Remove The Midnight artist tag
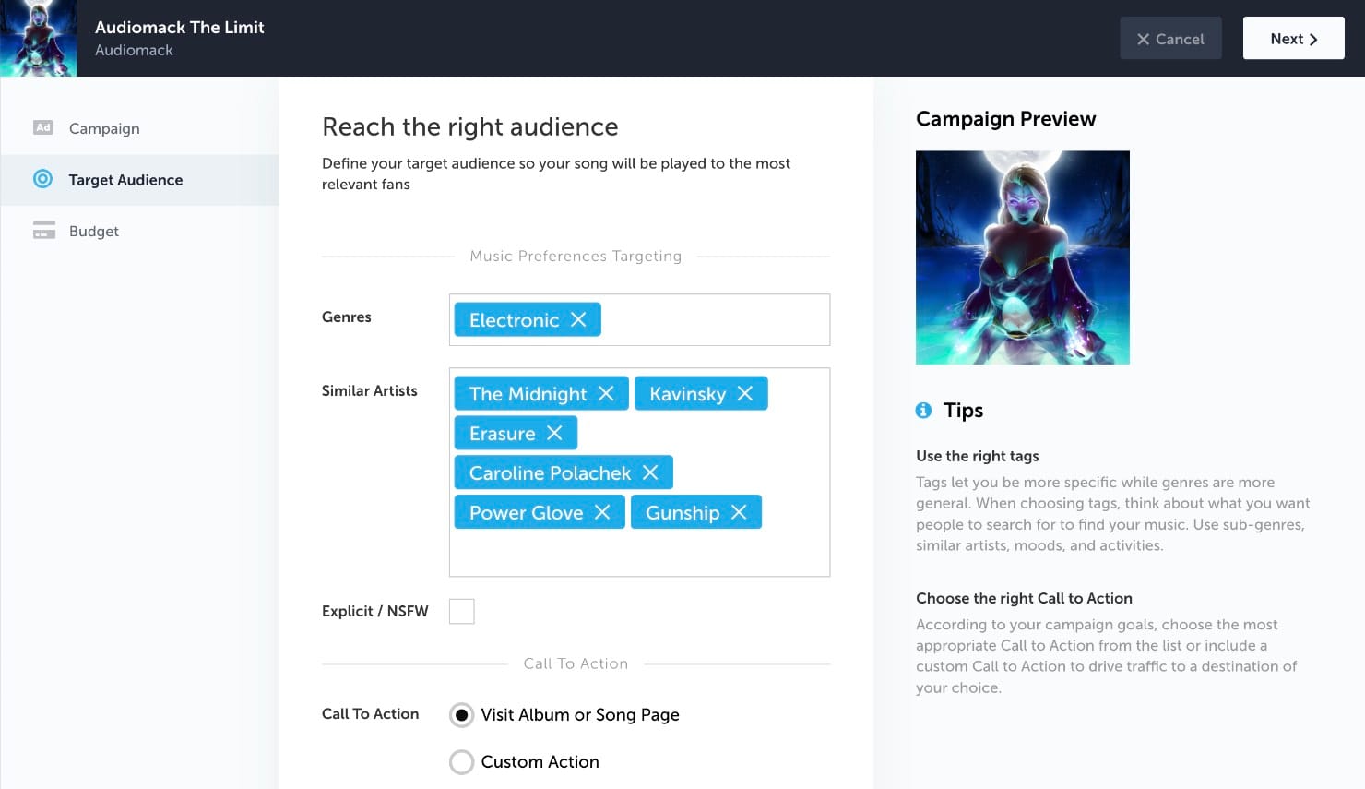Screen dimensions: 1365x789 [x=606, y=393]
